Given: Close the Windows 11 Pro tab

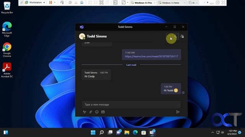Looking at the screenshot, I should [154, 3].
